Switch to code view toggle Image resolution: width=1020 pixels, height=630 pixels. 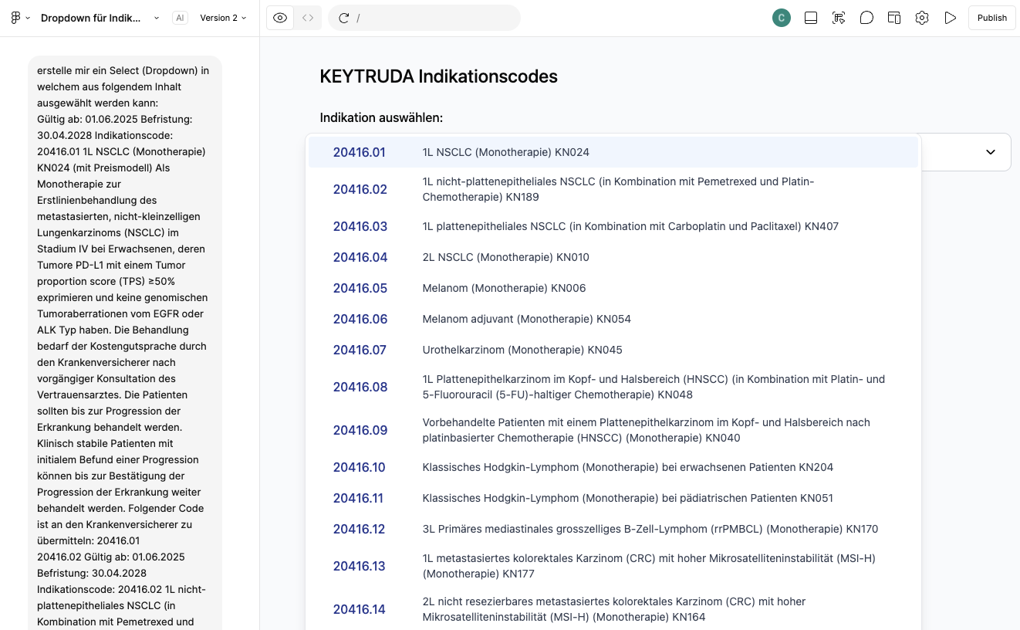click(x=308, y=18)
